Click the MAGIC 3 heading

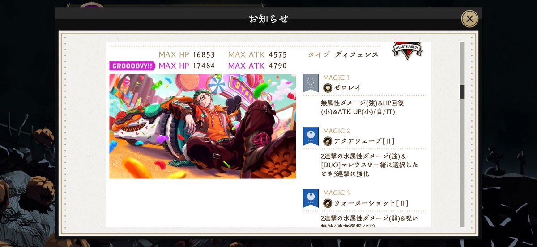[x=337, y=193]
